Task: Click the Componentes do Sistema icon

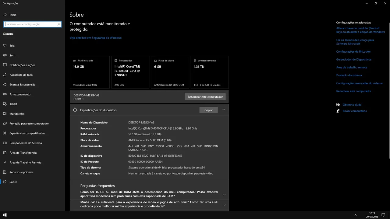Action: click(5, 143)
